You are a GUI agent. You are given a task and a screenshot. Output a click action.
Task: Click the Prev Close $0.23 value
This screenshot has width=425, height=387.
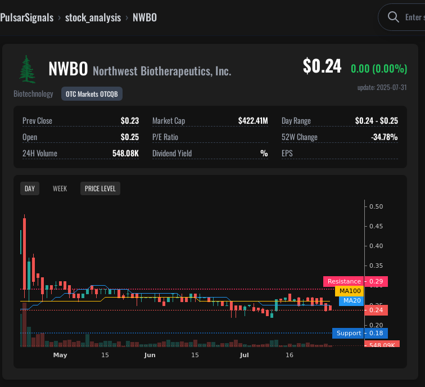[x=129, y=121]
